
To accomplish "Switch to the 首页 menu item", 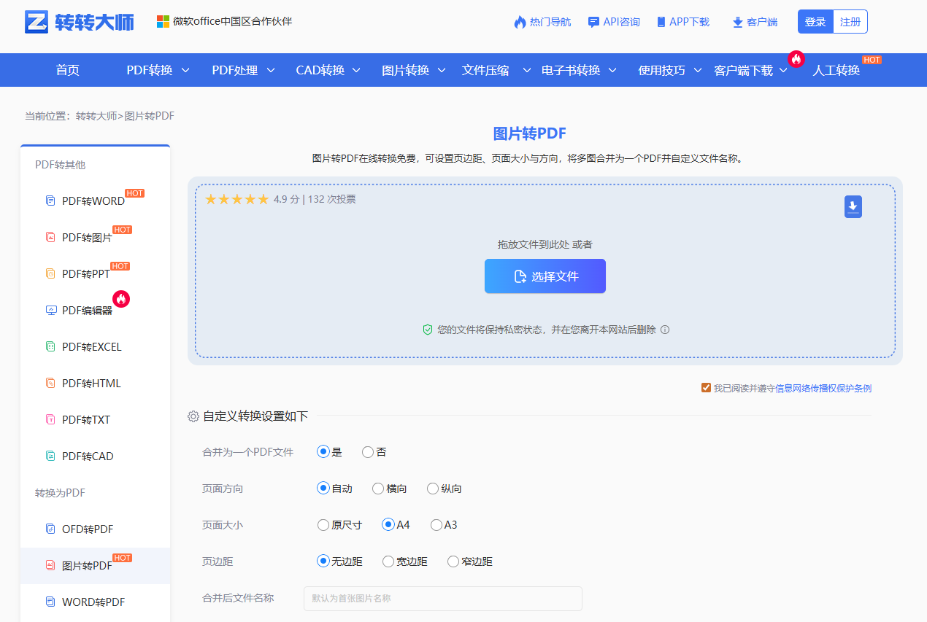I will 68,69.
